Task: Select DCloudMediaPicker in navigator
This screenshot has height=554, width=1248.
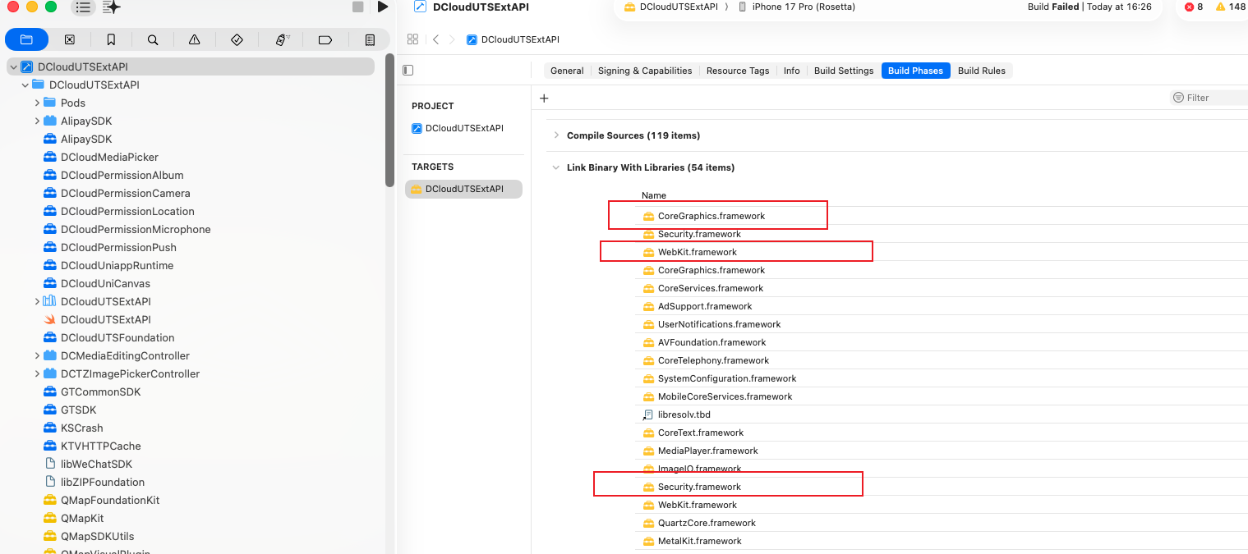Action: click(x=109, y=157)
